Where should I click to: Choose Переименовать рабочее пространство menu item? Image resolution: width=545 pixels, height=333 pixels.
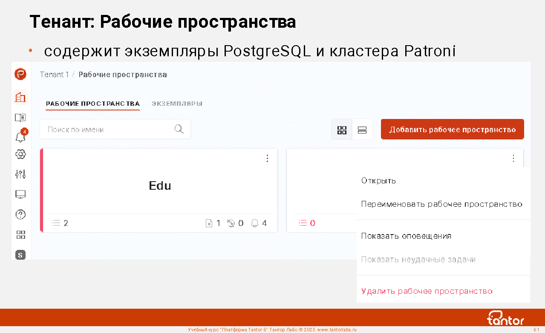tap(441, 204)
